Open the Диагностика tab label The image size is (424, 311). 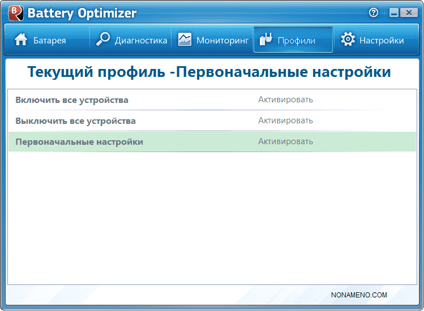141,40
